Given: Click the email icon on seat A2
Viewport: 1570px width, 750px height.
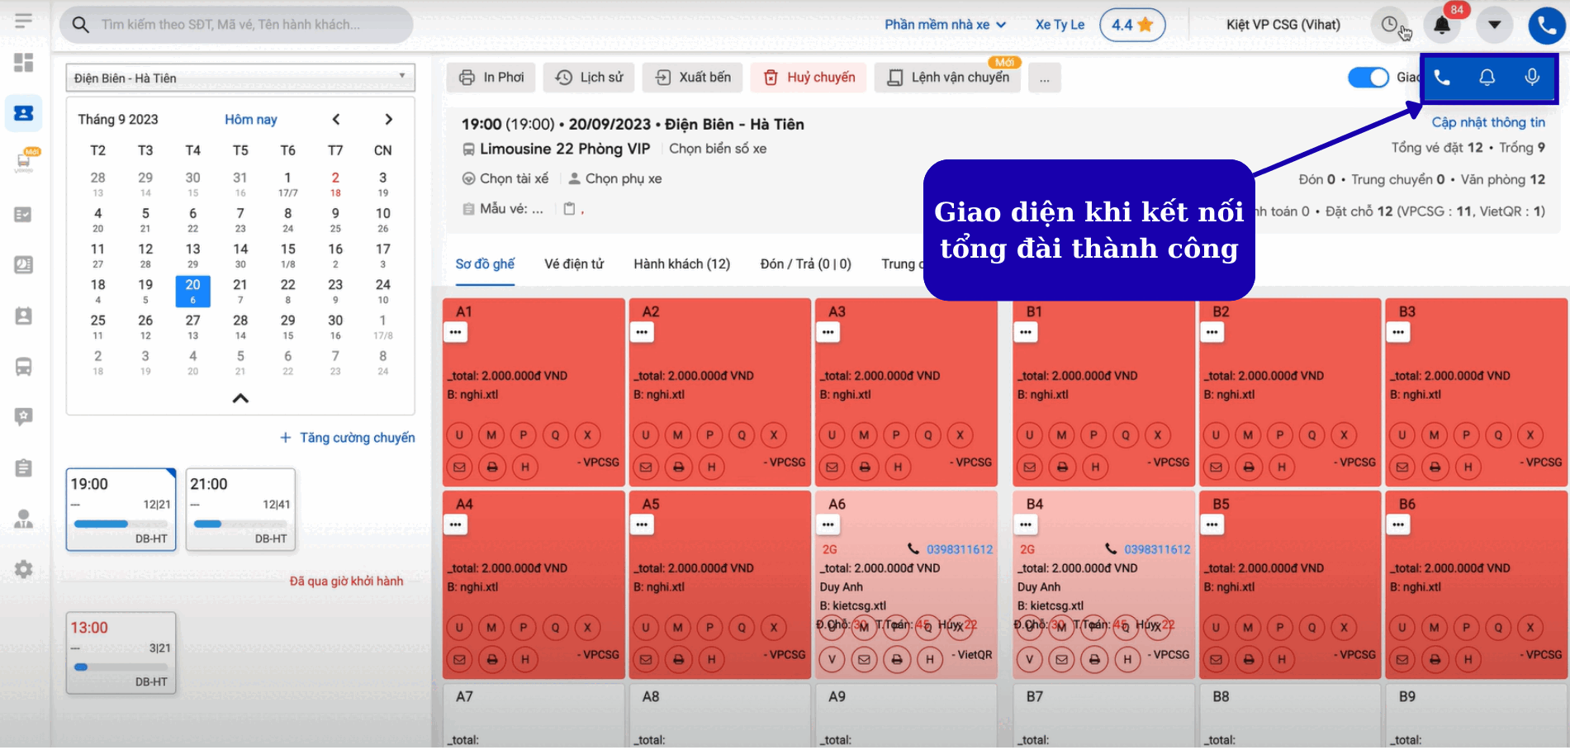Looking at the screenshot, I should click(x=646, y=468).
